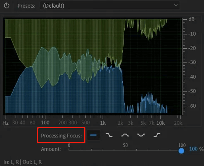Click the Amount slider handle
Screen dimensions: 204x166
tap(181, 151)
